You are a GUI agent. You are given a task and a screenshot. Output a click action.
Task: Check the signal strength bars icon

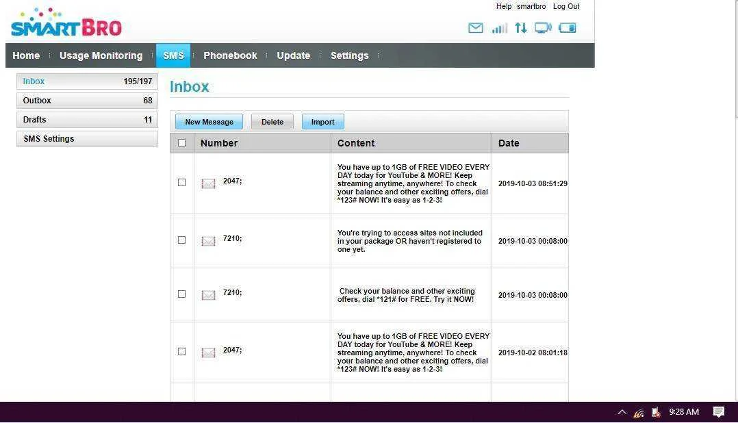click(499, 28)
